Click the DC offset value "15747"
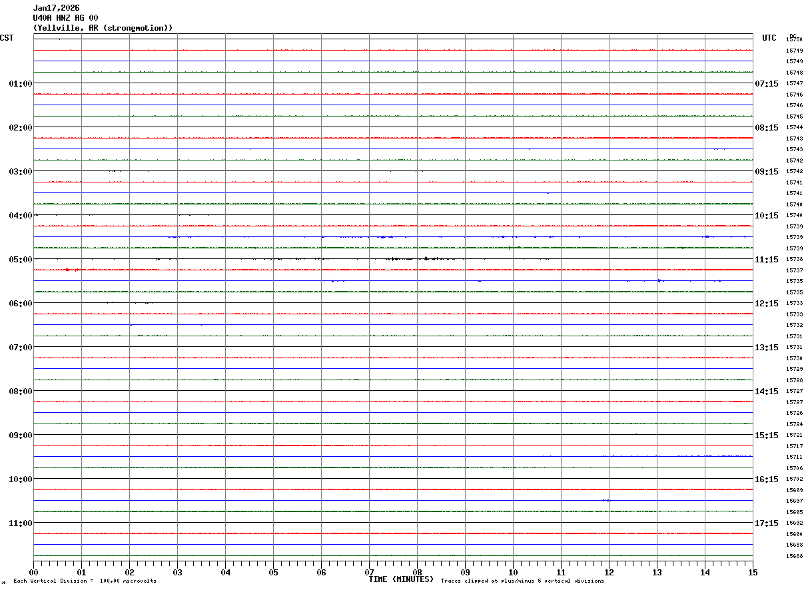The height and width of the screenshot is (590, 806). pos(794,84)
